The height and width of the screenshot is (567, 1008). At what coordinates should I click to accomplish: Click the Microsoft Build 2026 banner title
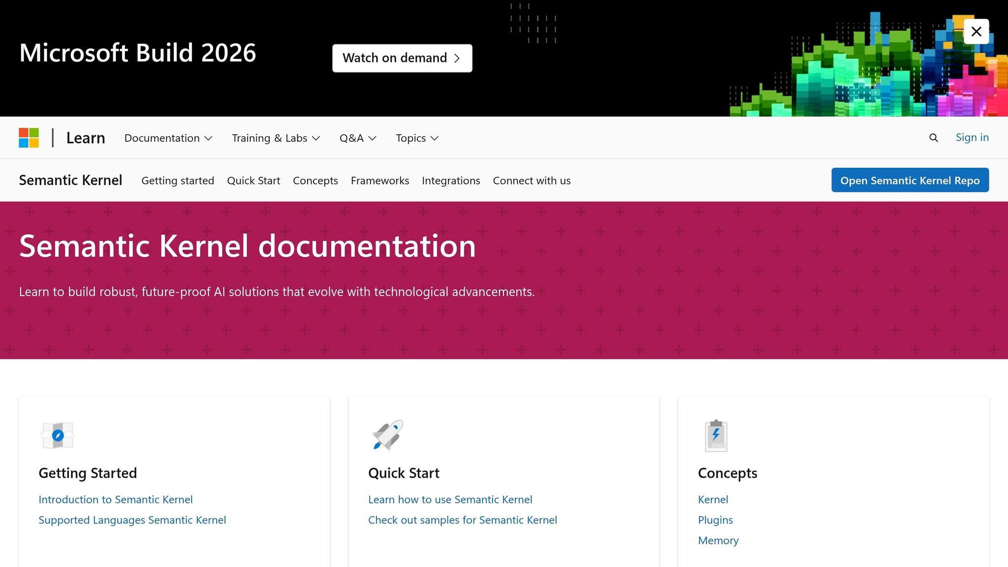coord(138,53)
